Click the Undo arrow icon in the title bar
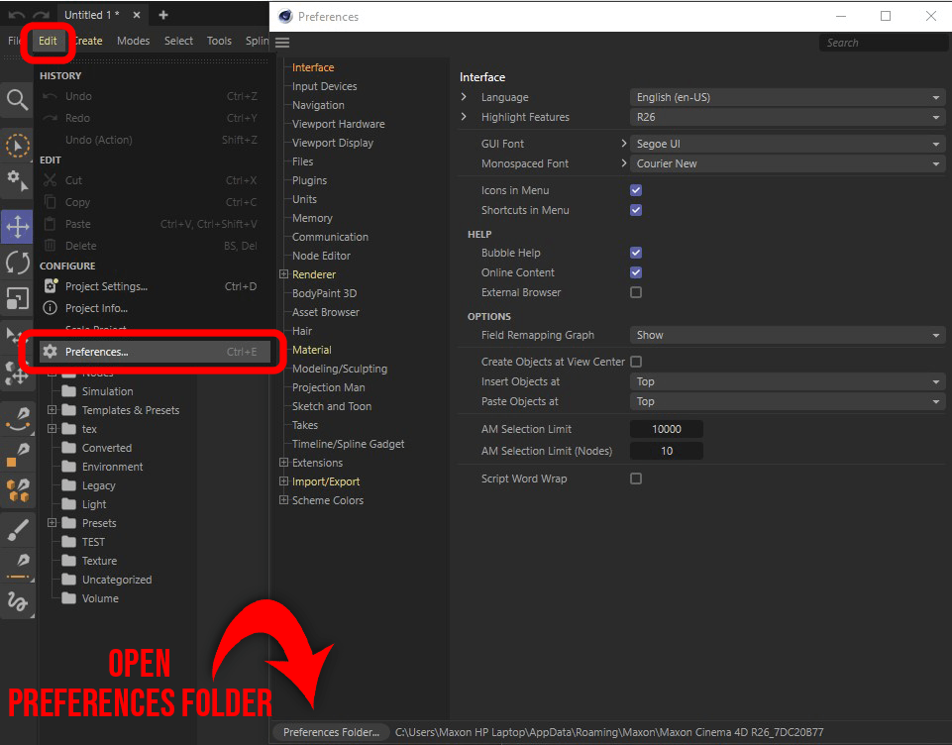952x745 pixels. click(x=18, y=15)
